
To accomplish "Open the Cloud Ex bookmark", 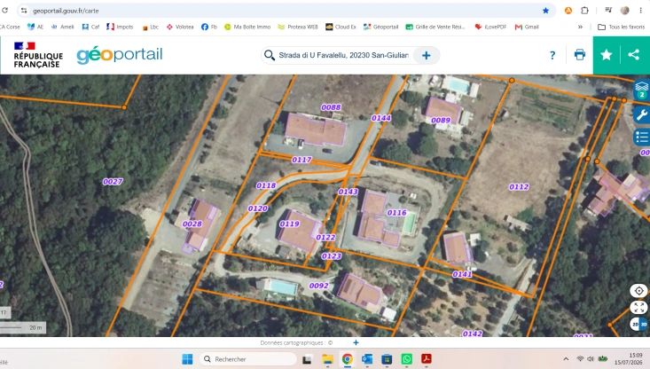I will (341, 27).
